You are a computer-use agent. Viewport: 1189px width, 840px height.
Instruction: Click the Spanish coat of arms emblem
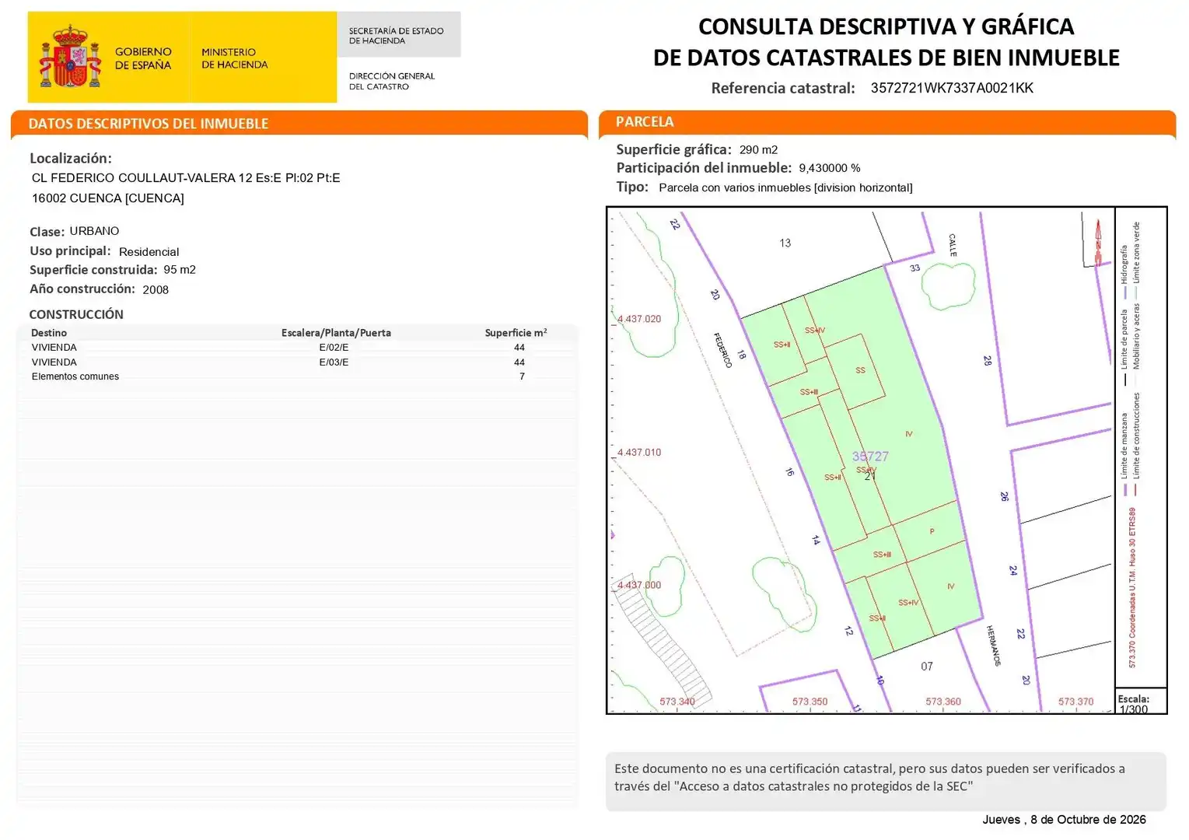(x=70, y=57)
